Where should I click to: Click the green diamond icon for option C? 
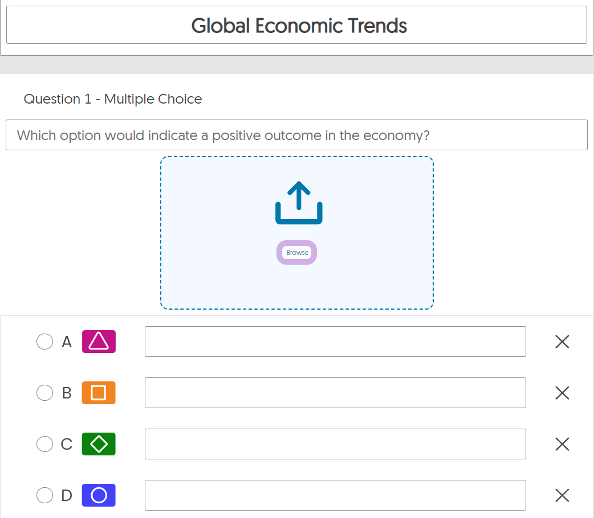(99, 444)
